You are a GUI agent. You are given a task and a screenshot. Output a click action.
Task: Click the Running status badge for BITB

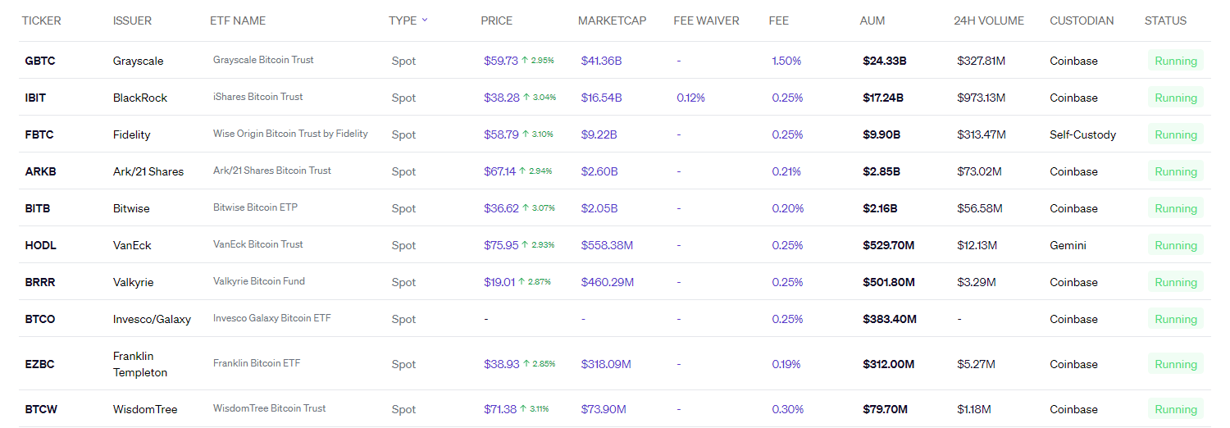(1175, 208)
